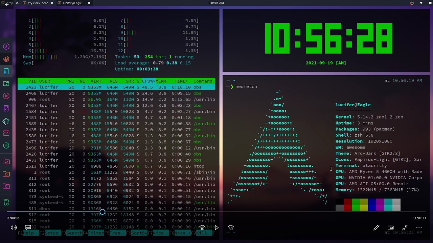
Task: Open the terminal launcher icon in dock
Action: point(6,46)
